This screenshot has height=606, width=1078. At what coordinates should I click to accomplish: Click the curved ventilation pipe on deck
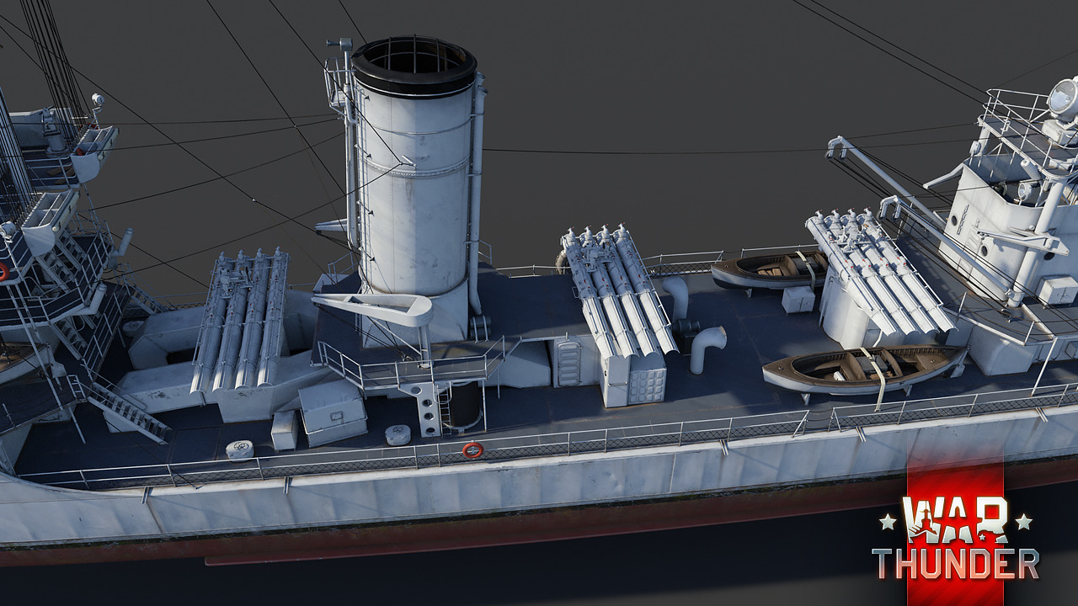[707, 348]
